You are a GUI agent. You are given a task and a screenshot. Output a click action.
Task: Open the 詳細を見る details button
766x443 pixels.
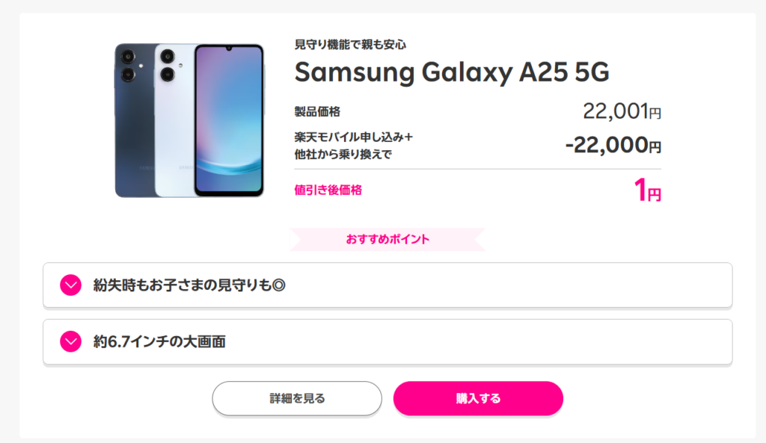point(297,398)
